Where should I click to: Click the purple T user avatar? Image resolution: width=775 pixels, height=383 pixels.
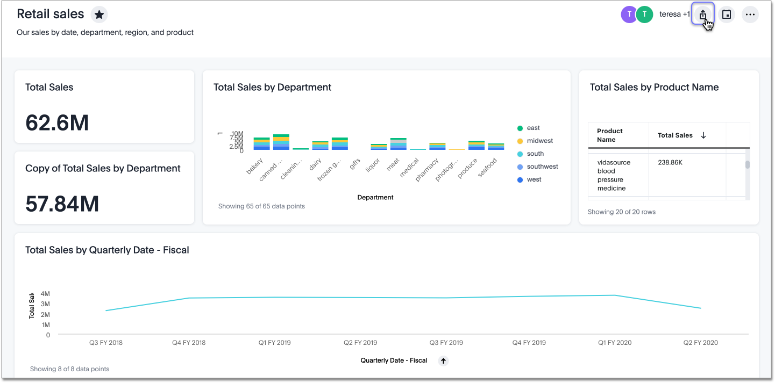(629, 15)
